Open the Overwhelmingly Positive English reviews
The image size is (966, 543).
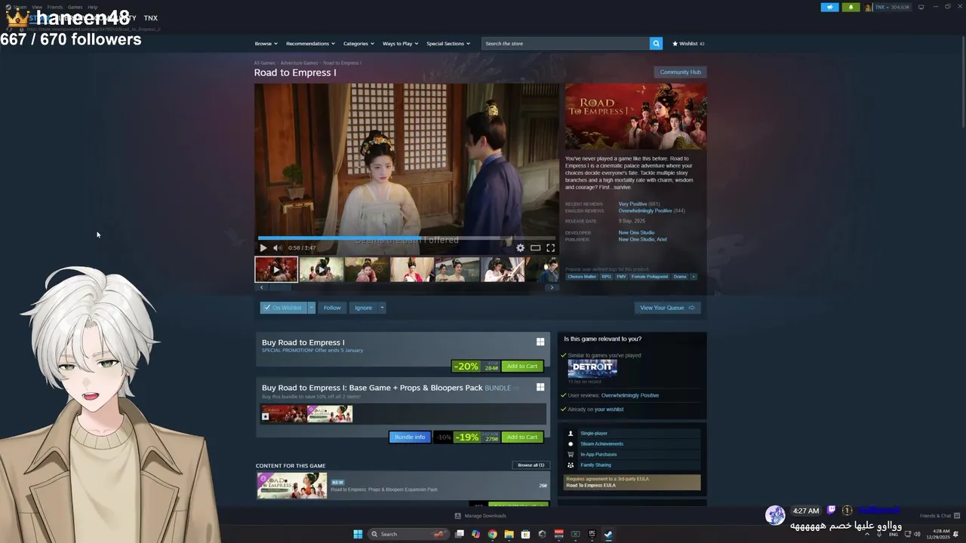coord(645,210)
